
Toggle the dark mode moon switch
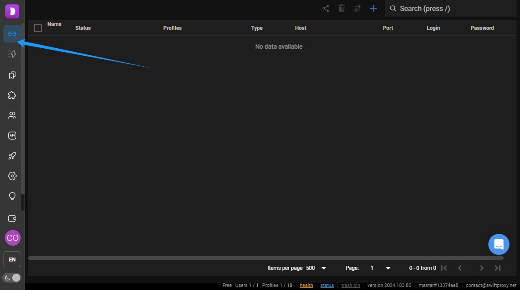coord(12,278)
